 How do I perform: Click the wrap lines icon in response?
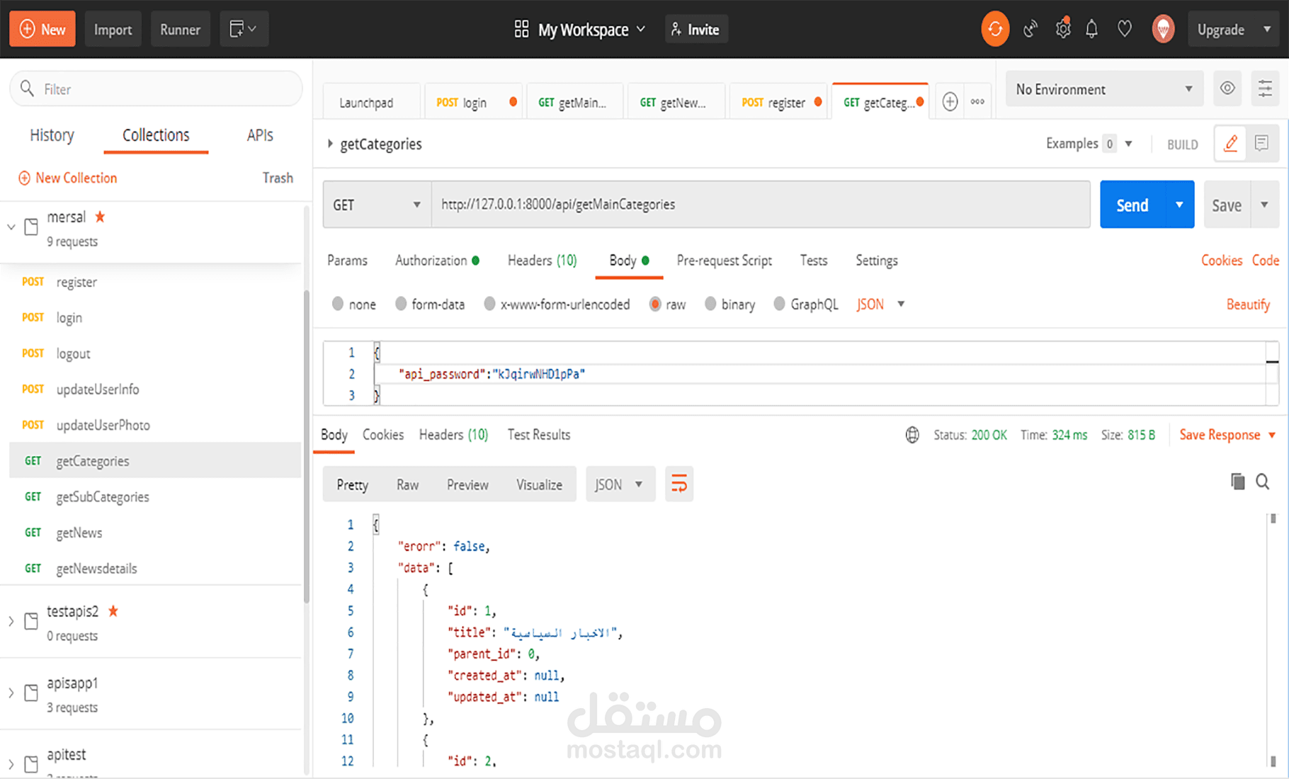point(678,484)
